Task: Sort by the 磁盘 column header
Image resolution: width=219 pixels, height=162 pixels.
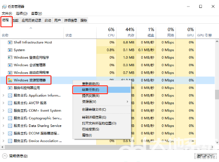Action: click(x=146, y=32)
